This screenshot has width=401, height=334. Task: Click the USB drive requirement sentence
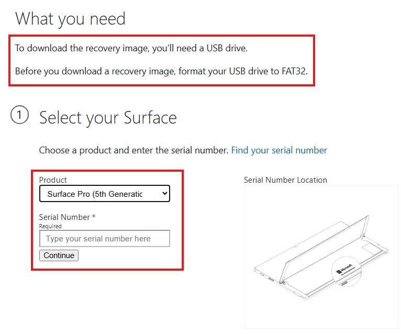131,48
